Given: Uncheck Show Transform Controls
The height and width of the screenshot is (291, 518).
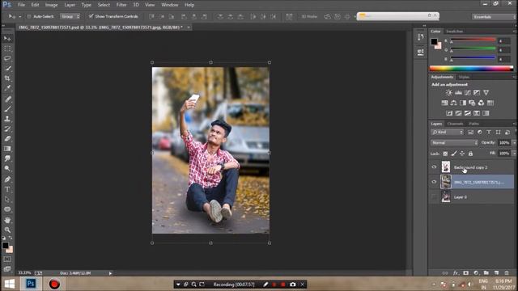Looking at the screenshot, I should point(91,16).
